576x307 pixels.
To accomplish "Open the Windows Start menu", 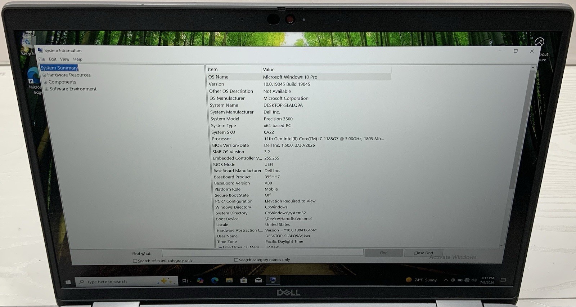I will tap(68, 282).
